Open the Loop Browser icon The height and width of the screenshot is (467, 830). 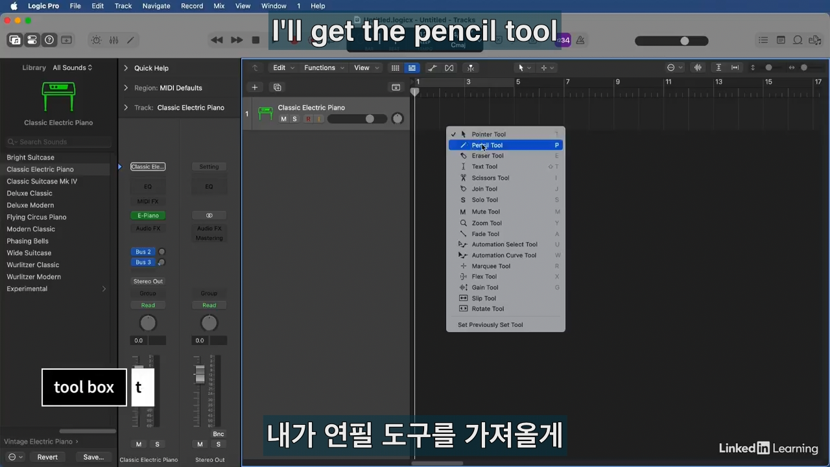798,40
